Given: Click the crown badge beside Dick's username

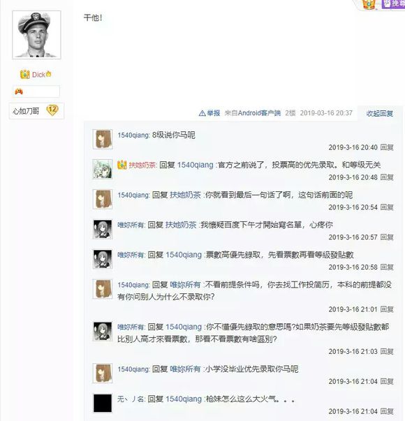Looking at the screenshot, I should (24, 75).
